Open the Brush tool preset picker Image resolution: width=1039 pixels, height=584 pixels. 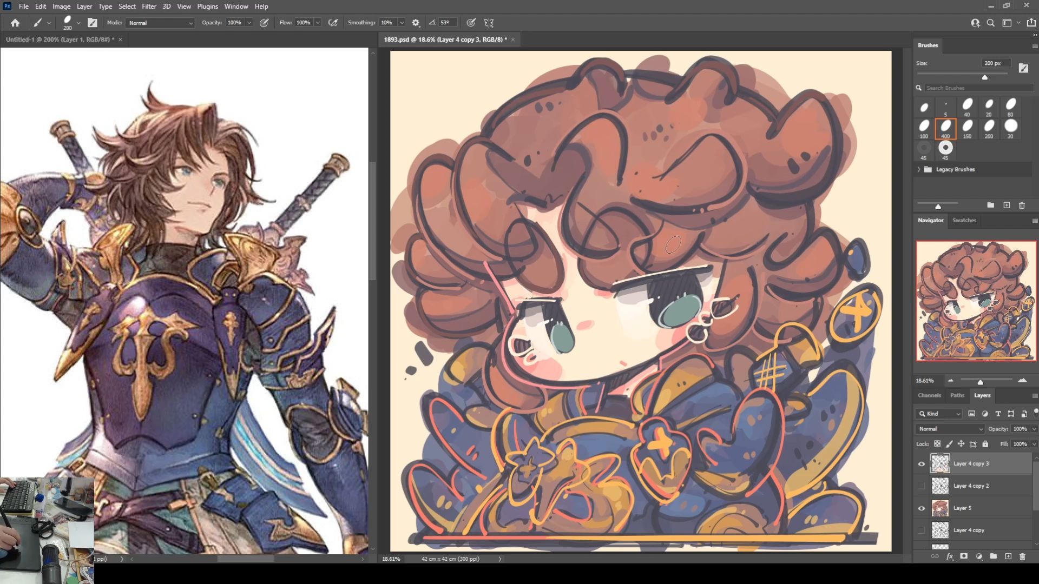click(x=41, y=23)
